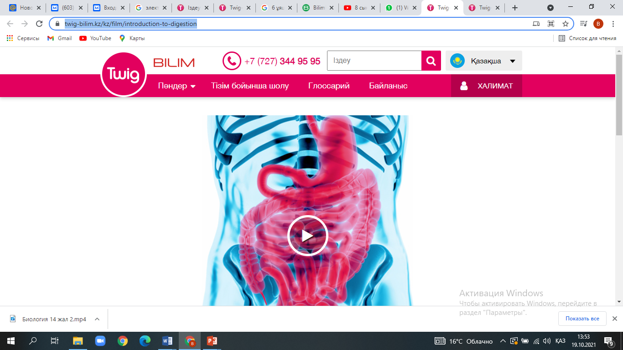Open the send-to-devices icon in address bar
This screenshot has width=623, height=350.
coord(536,24)
